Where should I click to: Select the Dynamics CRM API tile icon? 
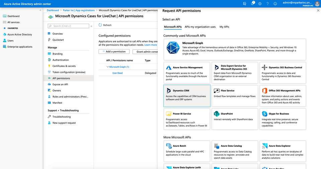169,91
